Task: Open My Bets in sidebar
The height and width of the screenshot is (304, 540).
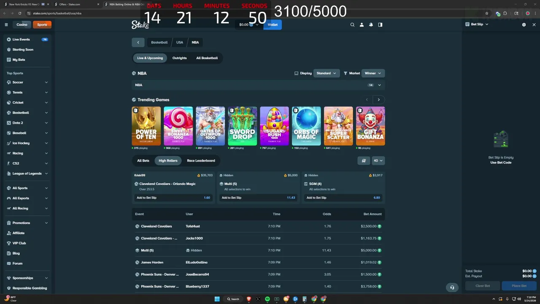Action: (27, 60)
